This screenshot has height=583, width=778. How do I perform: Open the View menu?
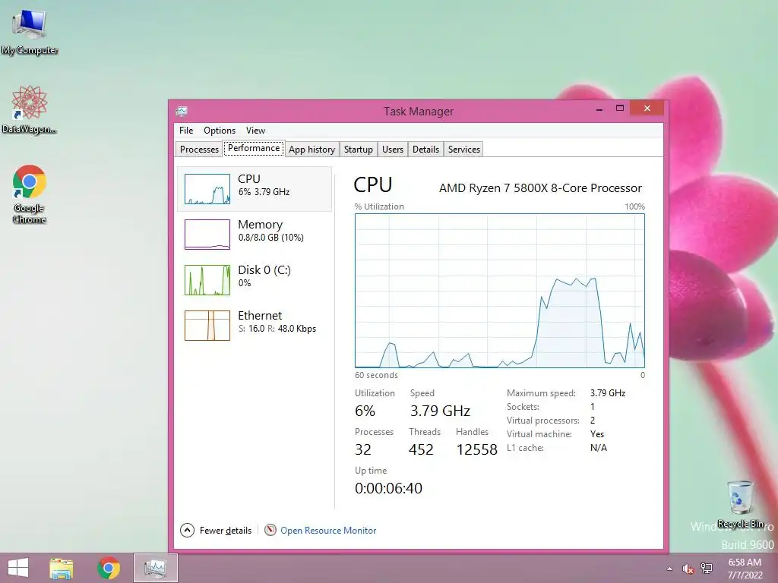[x=255, y=131]
